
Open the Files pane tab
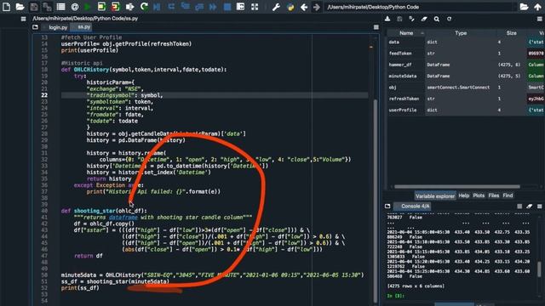click(x=494, y=195)
